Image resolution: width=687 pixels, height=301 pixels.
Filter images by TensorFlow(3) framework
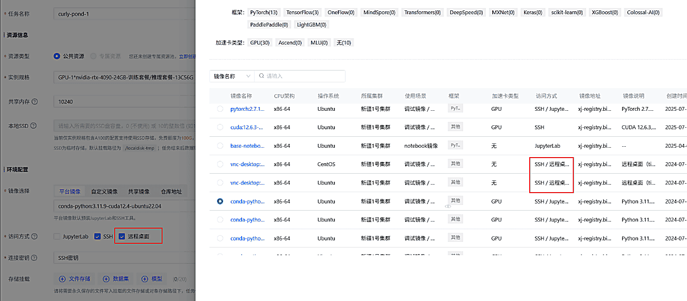[302, 12]
